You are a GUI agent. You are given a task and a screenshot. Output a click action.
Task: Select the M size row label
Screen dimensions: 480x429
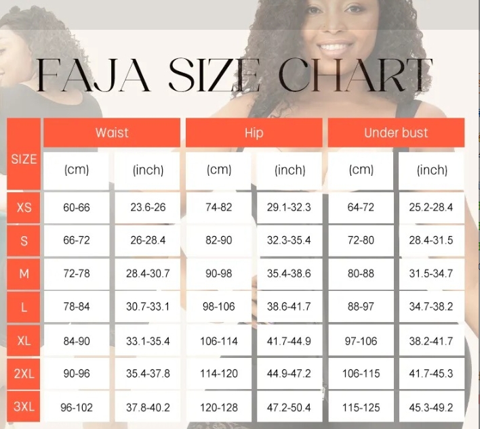coord(24,273)
